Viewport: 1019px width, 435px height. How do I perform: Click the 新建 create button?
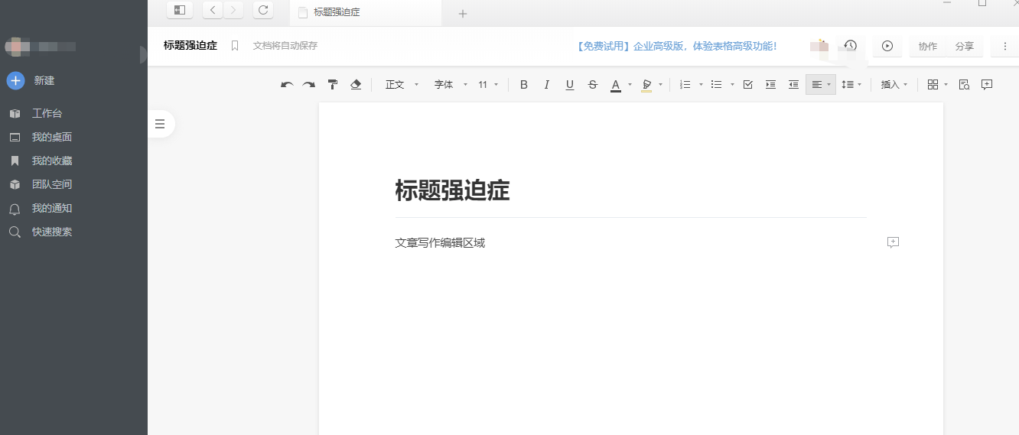pos(31,80)
